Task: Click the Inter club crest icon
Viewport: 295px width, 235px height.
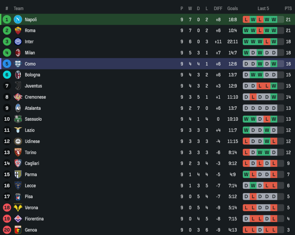Action: click(18, 42)
